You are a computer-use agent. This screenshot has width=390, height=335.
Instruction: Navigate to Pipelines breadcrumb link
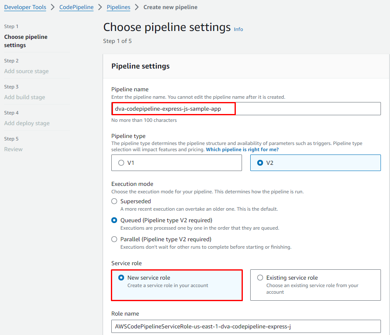118,7
